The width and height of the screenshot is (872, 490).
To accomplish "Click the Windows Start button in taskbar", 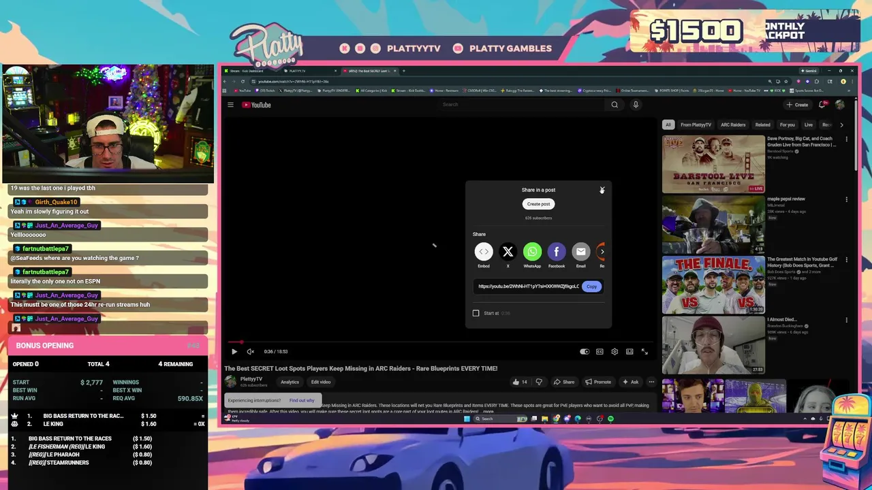I will (467, 419).
